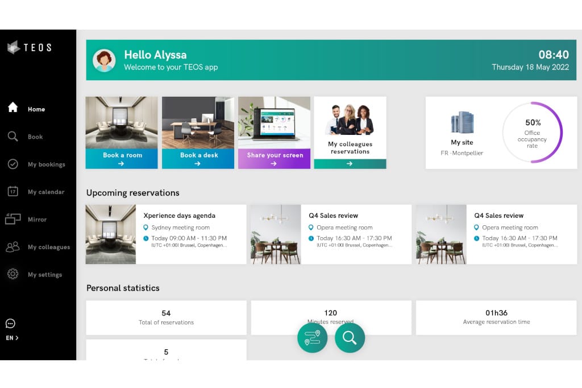Click the 50% office occupancy ring

click(x=533, y=133)
